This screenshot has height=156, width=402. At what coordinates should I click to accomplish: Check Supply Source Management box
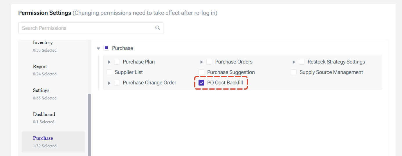pyautogui.click(x=294, y=72)
